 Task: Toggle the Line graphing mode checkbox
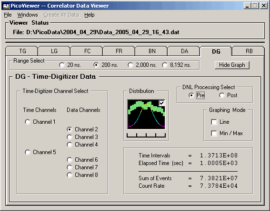click(220, 122)
